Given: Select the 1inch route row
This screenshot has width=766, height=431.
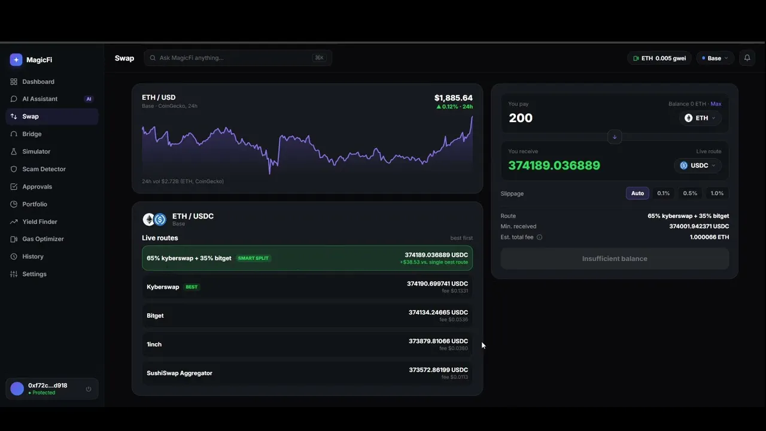Looking at the screenshot, I should (307, 344).
